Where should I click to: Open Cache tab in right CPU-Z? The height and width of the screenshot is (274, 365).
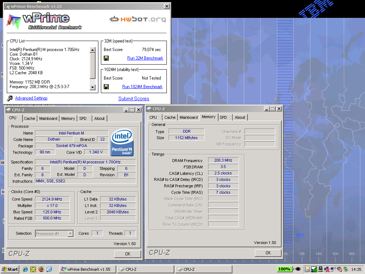pyautogui.click(x=170, y=117)
